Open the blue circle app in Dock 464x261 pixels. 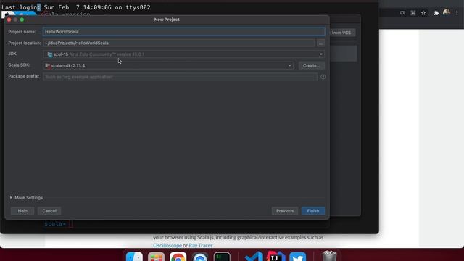[x=200, y=257]
